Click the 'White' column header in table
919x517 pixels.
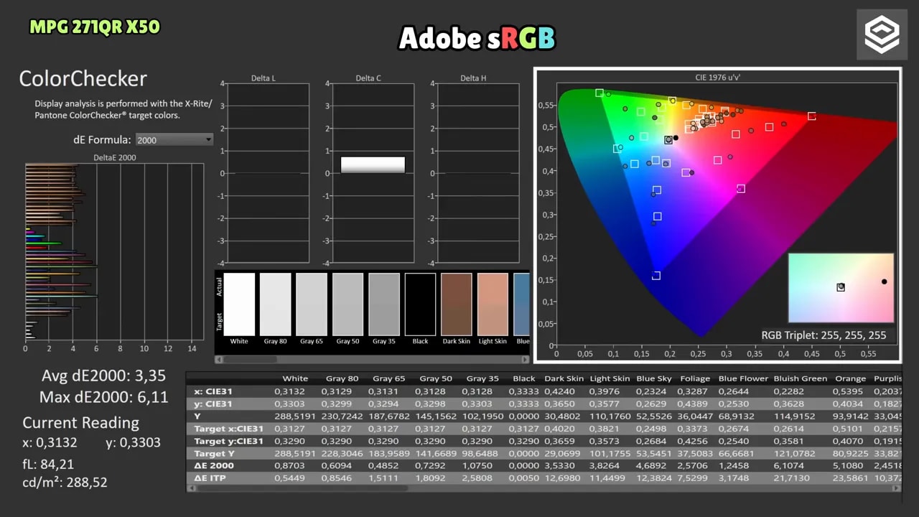pyautogui.click(x=295, y=378)
